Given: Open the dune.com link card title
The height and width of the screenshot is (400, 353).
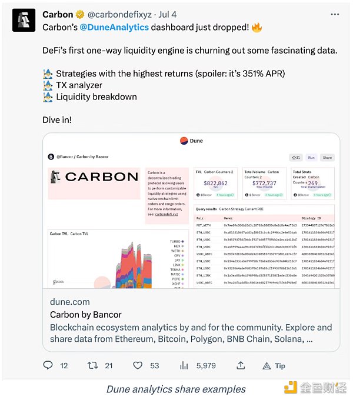Looking at the screenshot, I should pyautogui.click(x=86, y=315).
